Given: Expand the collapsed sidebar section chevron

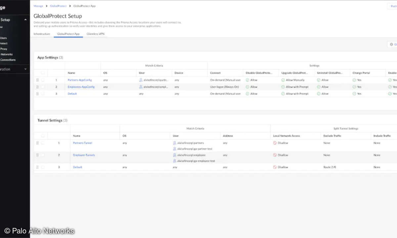Looking at the screenshot, I should click(x=25, y=69).
